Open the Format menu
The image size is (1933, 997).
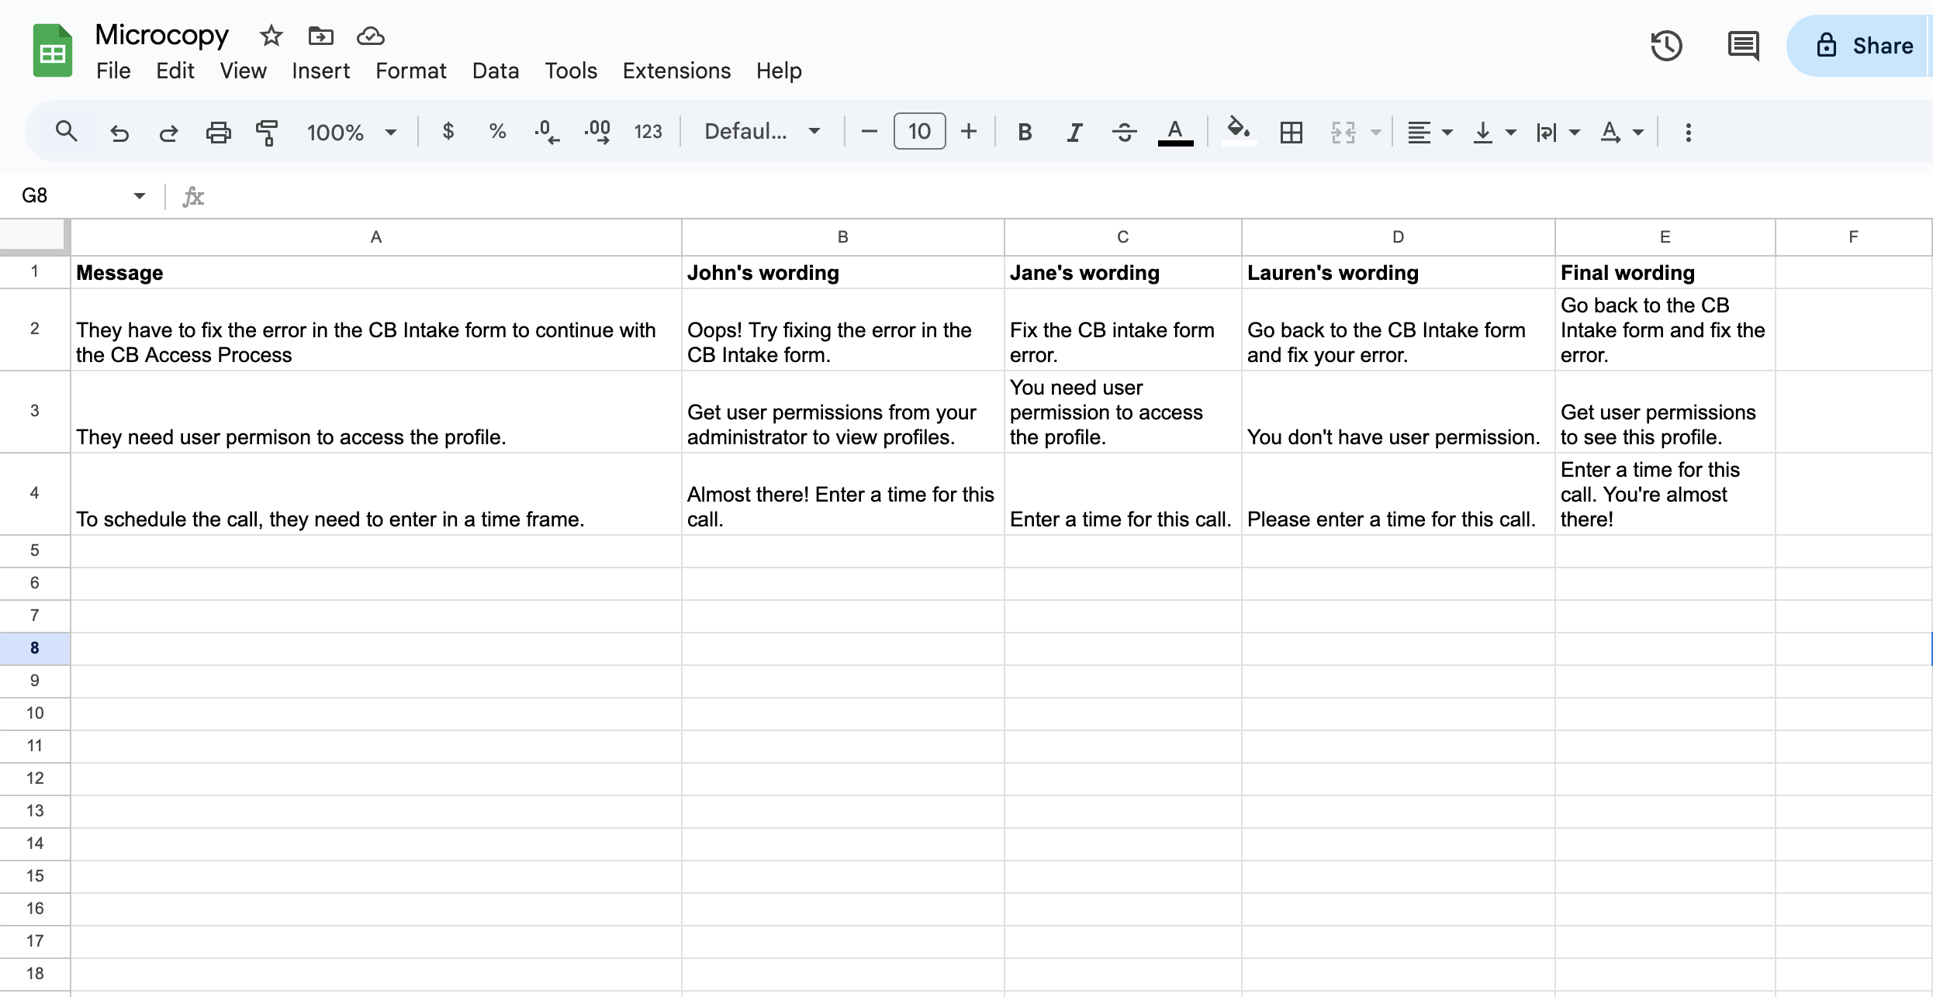click(x=410, y=71)
